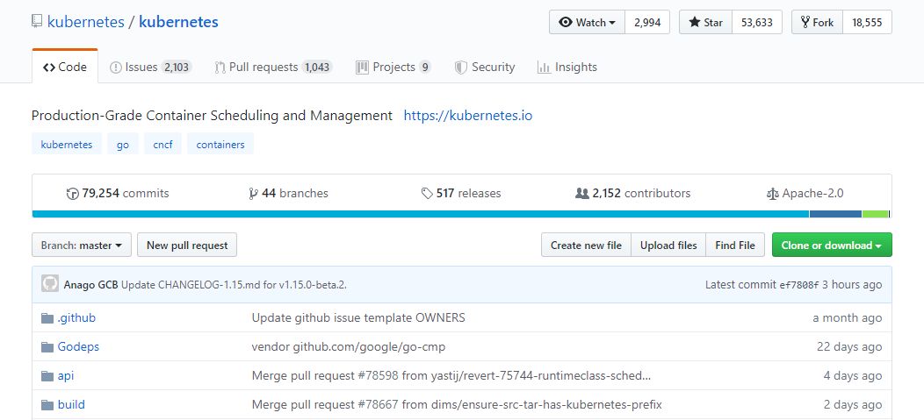
Task: Click the .github folder icon
Action: tap(47, 318)
